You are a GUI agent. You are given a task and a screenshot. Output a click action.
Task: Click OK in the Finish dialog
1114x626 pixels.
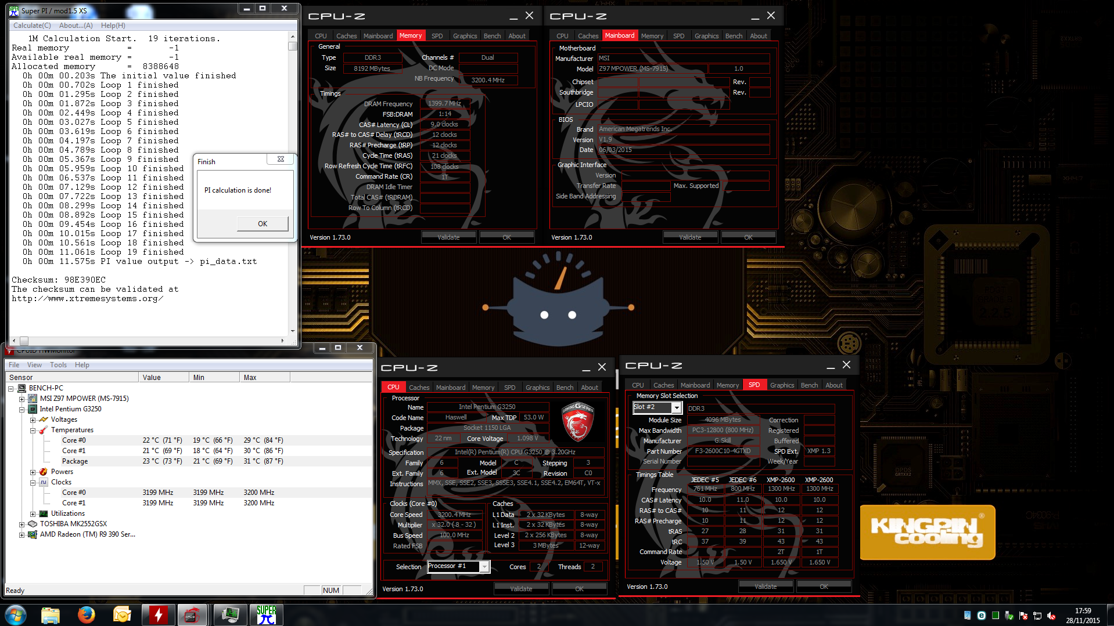tap(263, 224)
